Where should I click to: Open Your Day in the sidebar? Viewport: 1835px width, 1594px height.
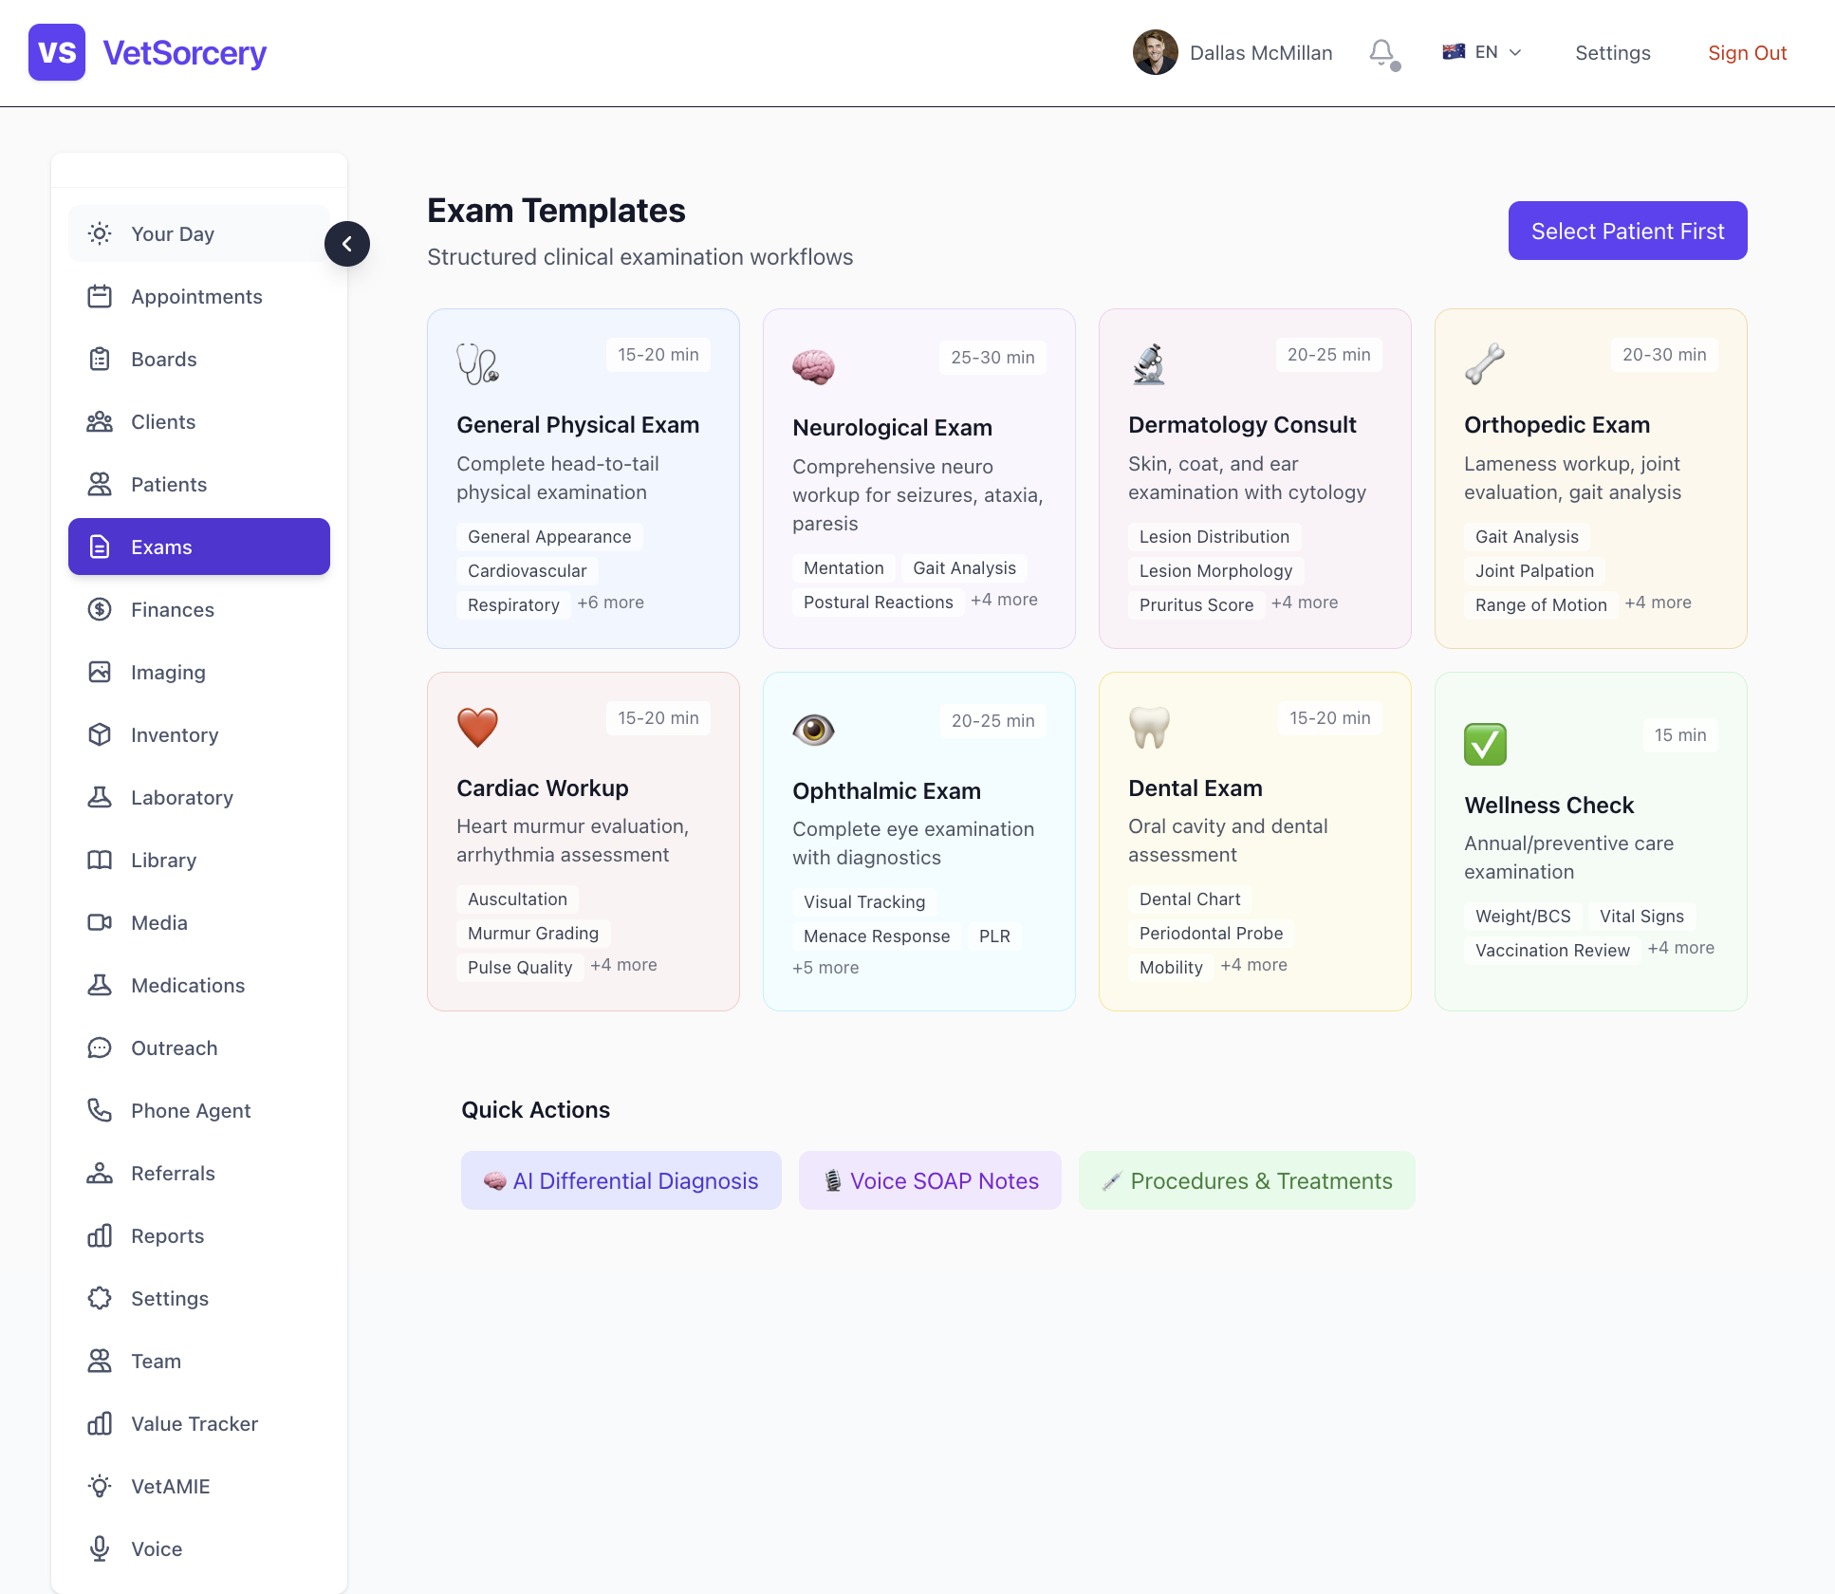(172, 234)
